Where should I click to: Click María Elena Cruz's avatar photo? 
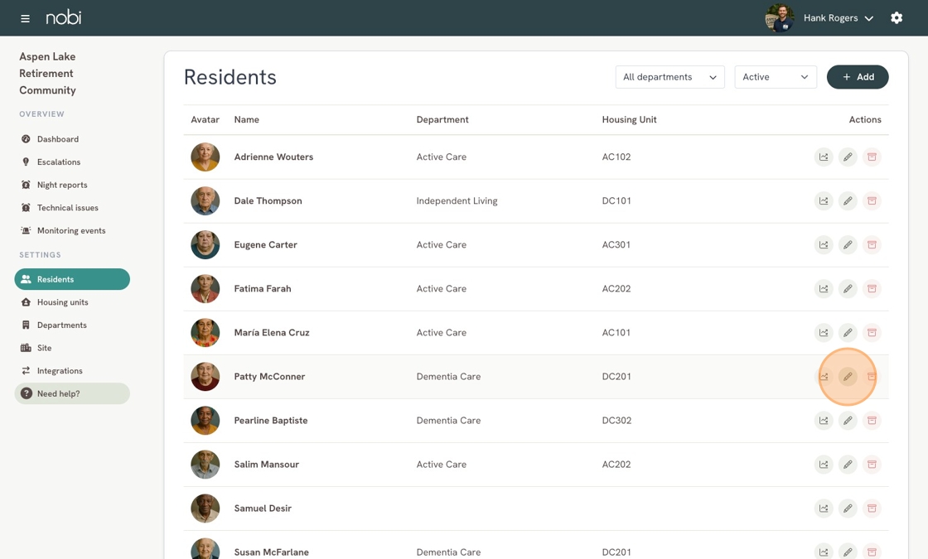205,333
